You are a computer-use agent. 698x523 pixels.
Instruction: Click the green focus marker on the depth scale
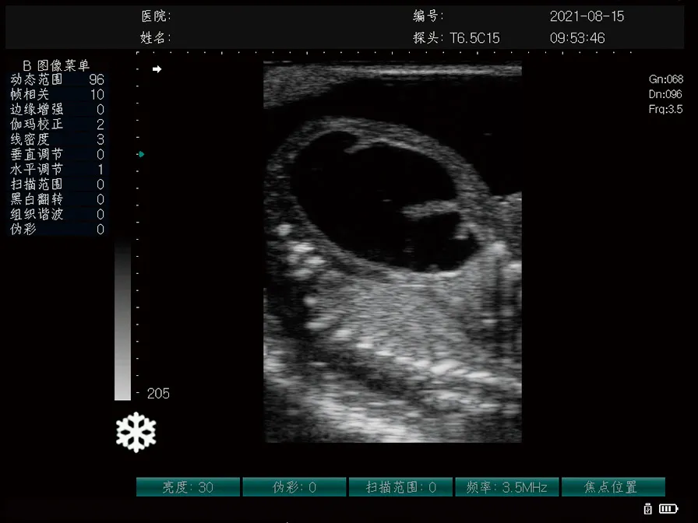[141, 154]
